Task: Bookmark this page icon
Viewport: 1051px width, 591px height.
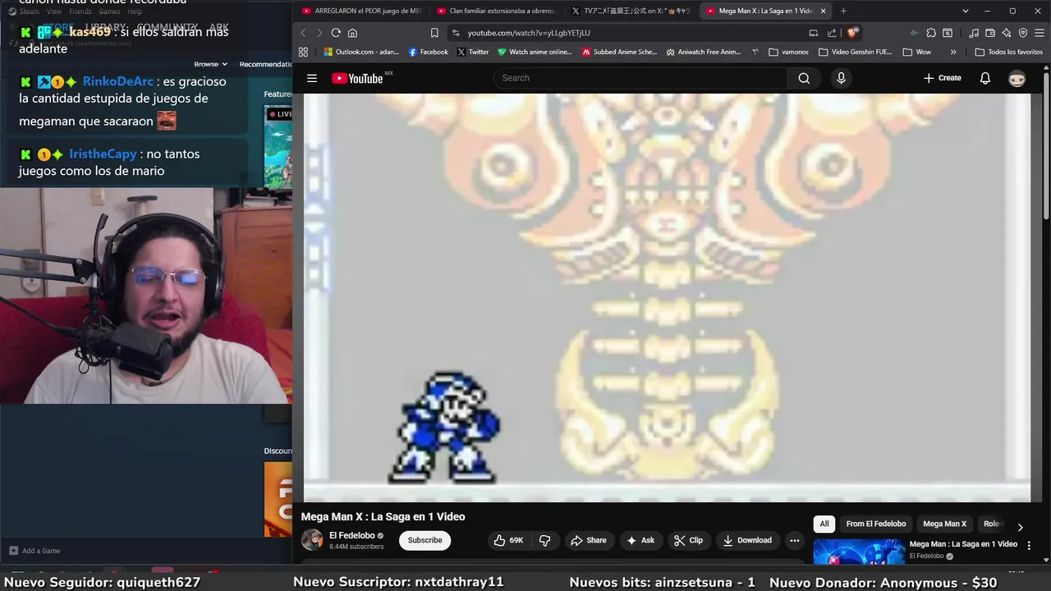Action: 434,33
